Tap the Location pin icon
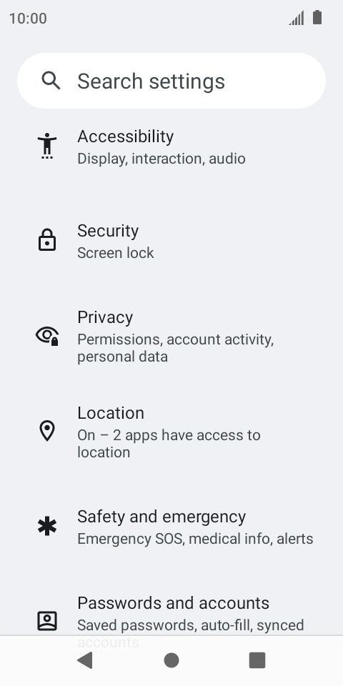 click(x=47, y=431)
